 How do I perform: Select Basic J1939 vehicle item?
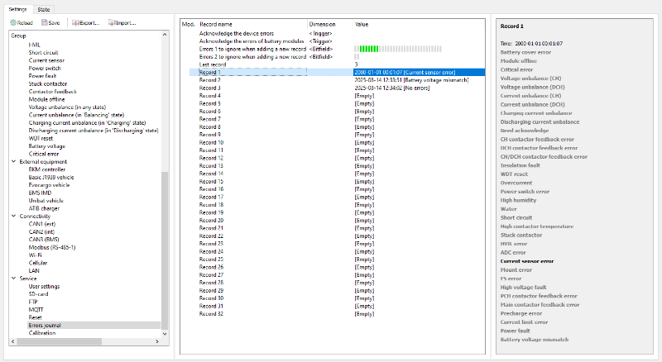tap(51, 177)
